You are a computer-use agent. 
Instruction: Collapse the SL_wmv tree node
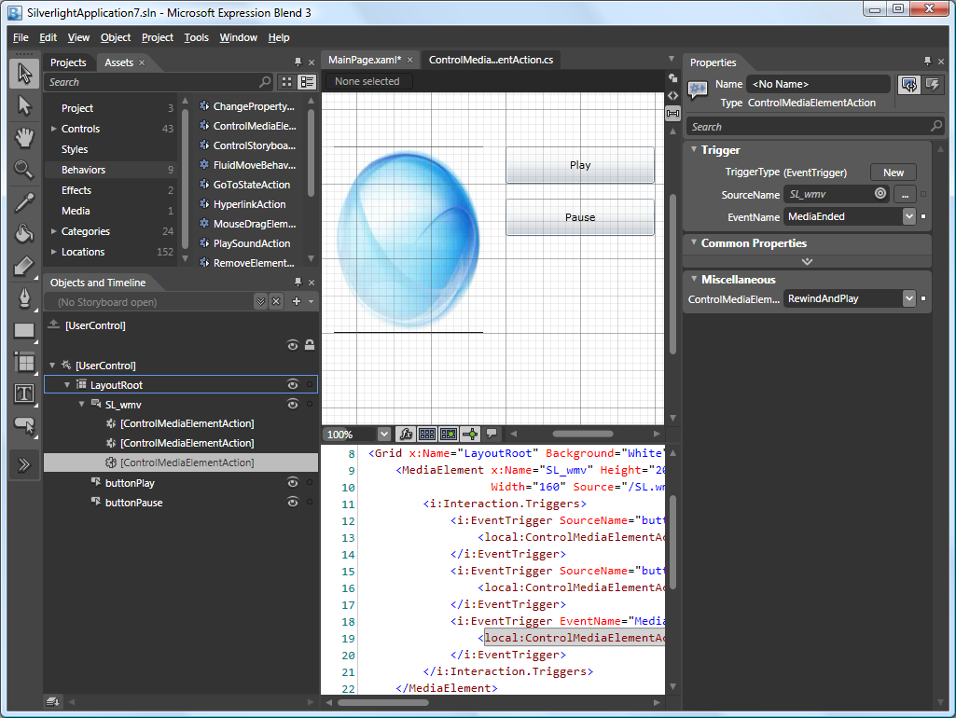click(x=82, y=404)
